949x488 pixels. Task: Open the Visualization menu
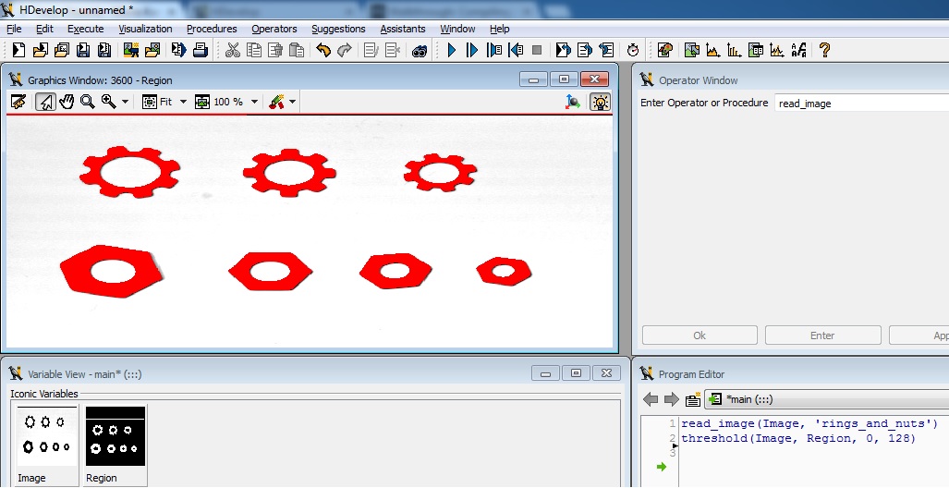[x=145, y=29]
